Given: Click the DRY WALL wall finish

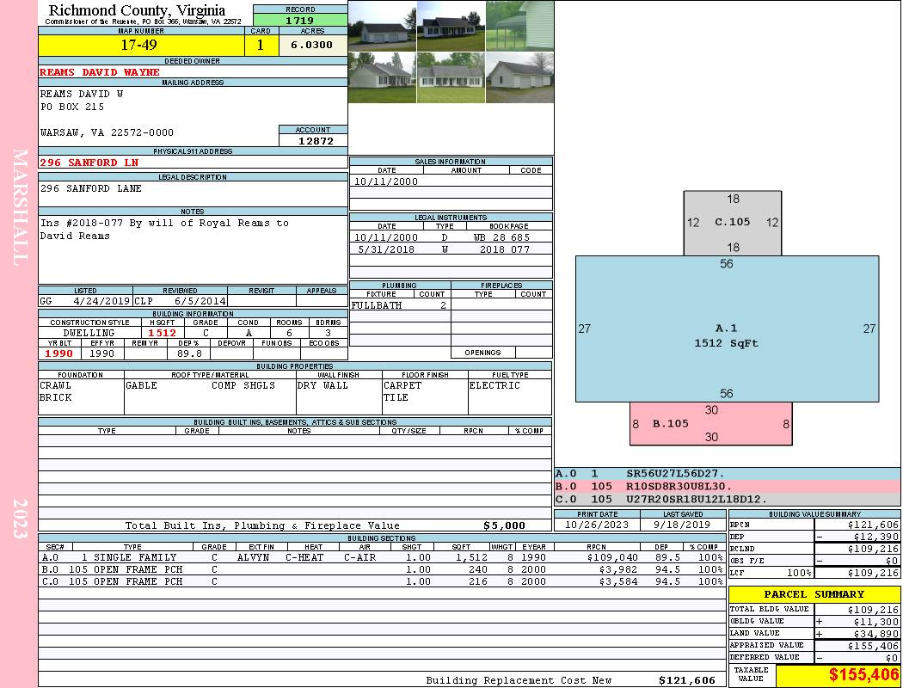Looking at the screenshot, I should point(322,385).
